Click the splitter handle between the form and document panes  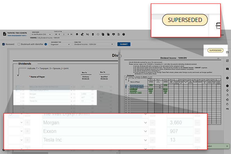coord(120,56)
